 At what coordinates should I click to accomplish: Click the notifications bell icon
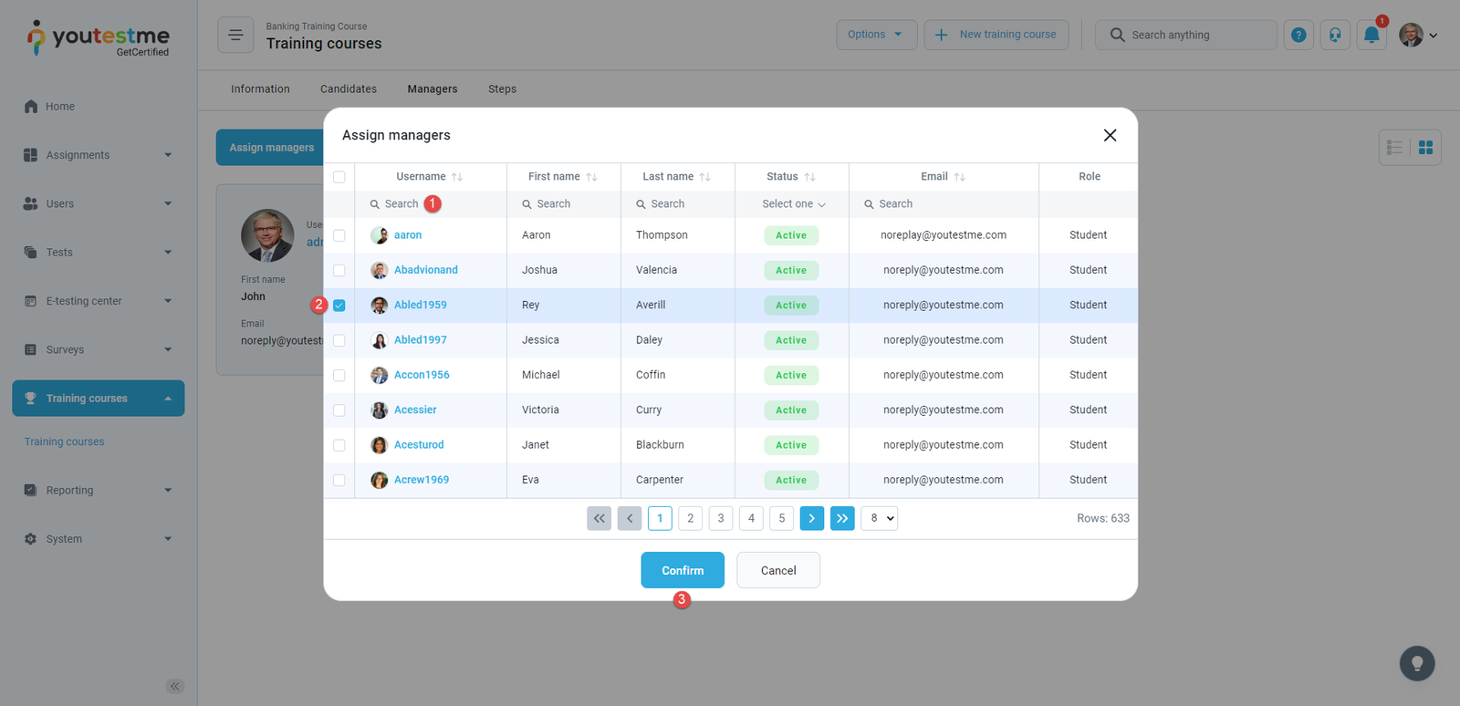click(x=1371, y=36)
